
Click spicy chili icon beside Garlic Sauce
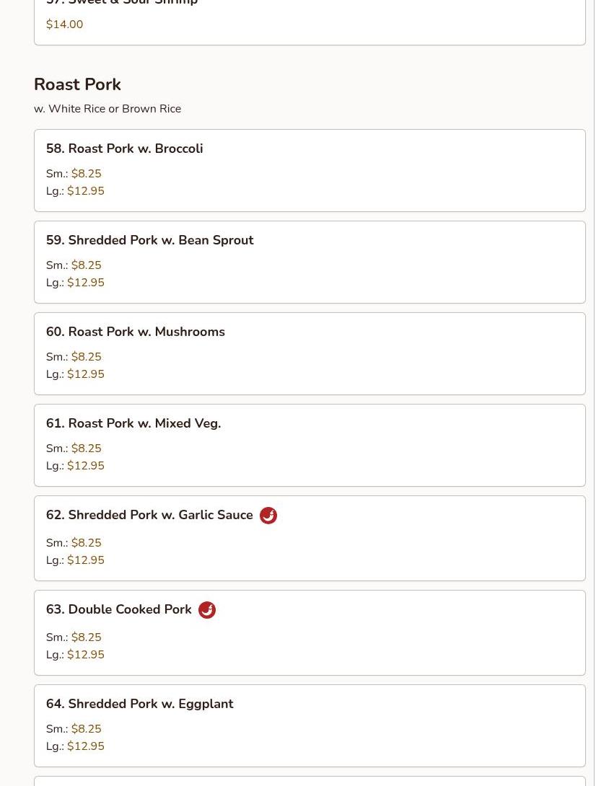point(268,516)
